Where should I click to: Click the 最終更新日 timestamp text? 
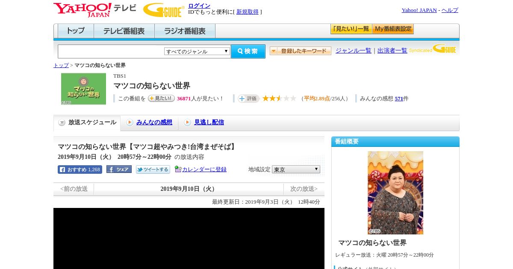266,202
